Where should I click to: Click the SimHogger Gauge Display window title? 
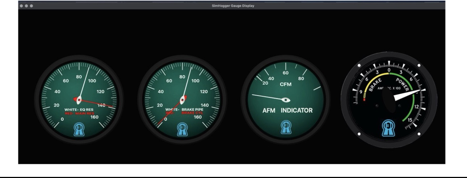click(233, 6)
